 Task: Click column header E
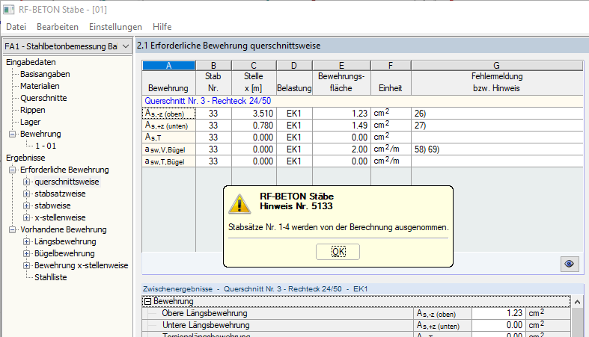341,66
